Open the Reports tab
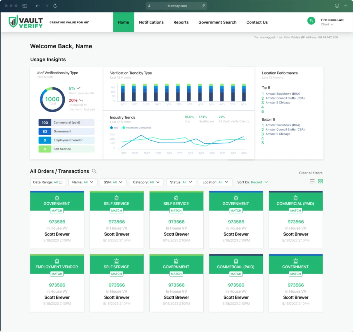 tap(181, 22)
